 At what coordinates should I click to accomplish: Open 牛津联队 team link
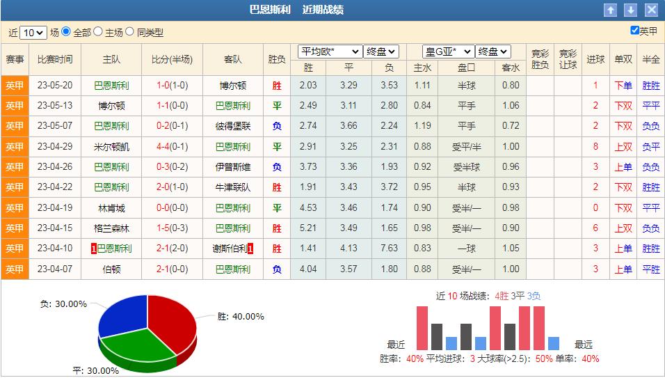point(233,187)
